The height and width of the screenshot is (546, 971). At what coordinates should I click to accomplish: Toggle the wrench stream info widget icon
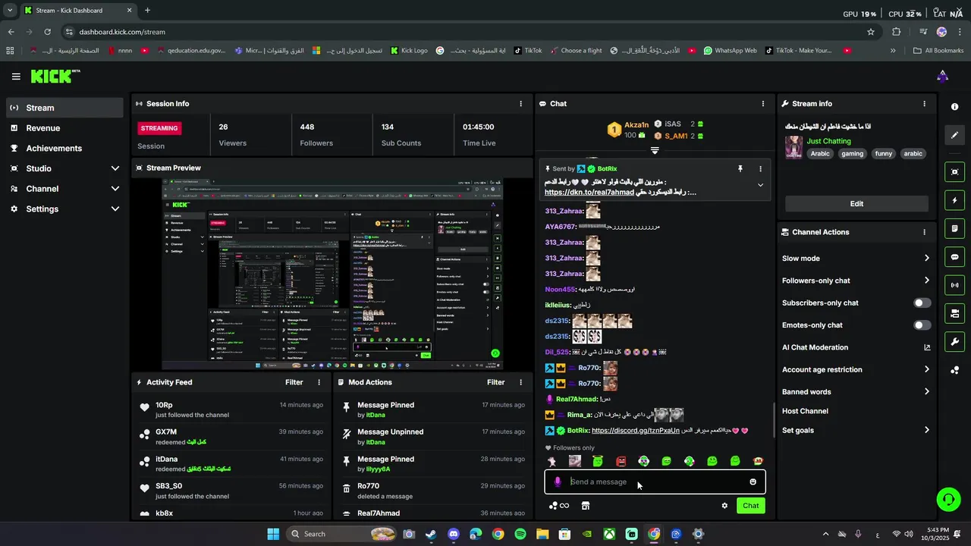(955, 341)
